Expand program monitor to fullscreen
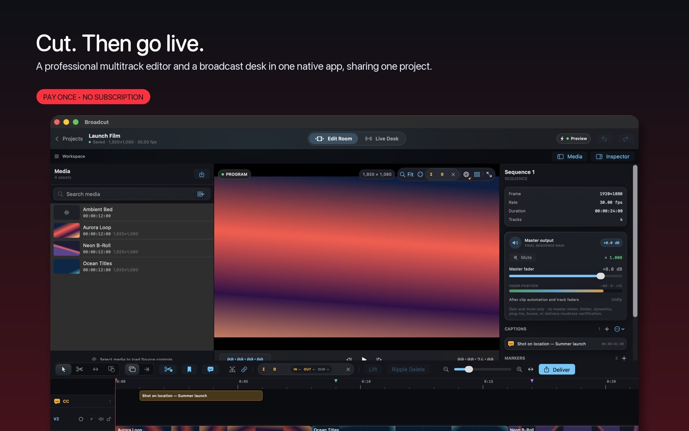689x431 pixels. coord(489,175)
